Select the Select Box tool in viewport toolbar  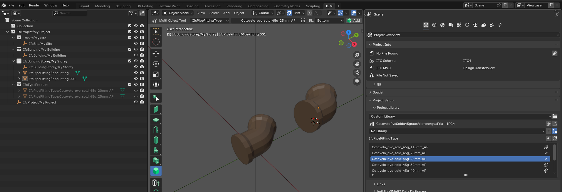[x=156, y=32]
